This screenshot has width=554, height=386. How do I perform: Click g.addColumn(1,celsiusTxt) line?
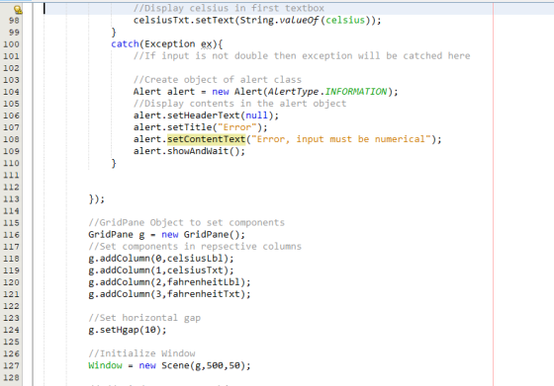click(161, 270)
